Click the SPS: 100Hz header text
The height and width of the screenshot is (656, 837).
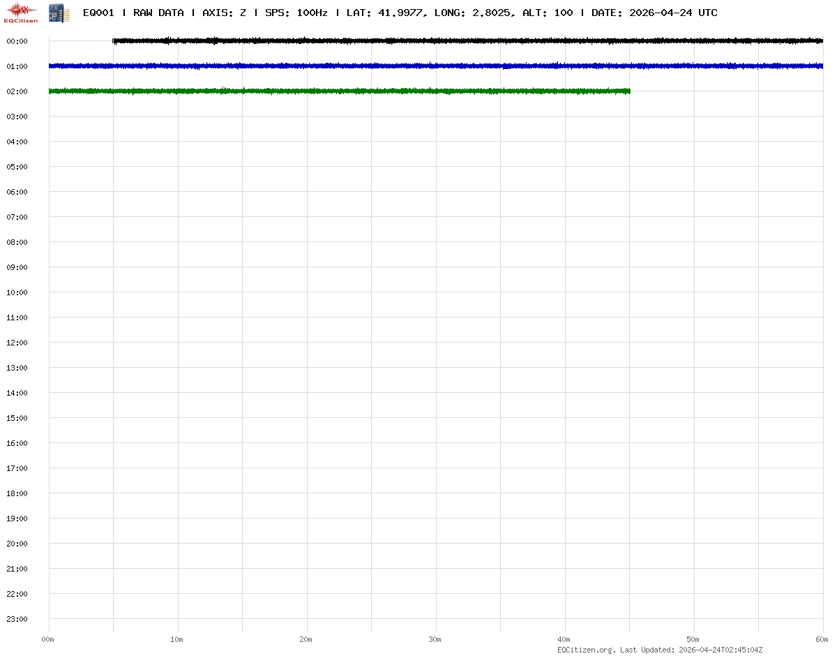296,13
